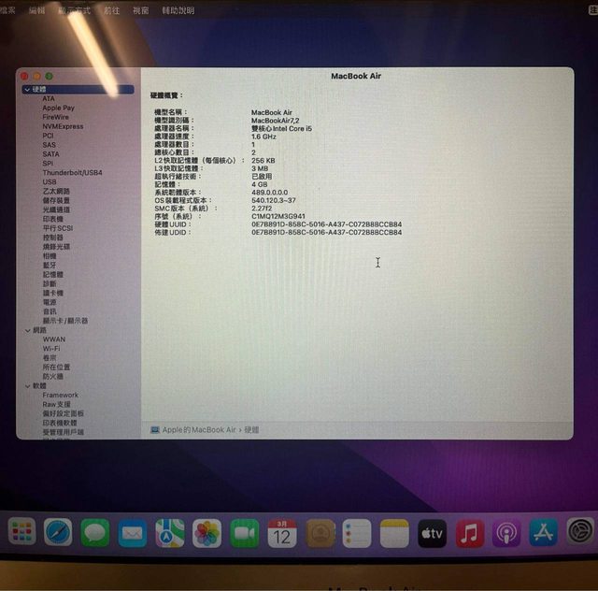Open Podcasts app in Dock
598x591 pixels.
click(506, 533)
